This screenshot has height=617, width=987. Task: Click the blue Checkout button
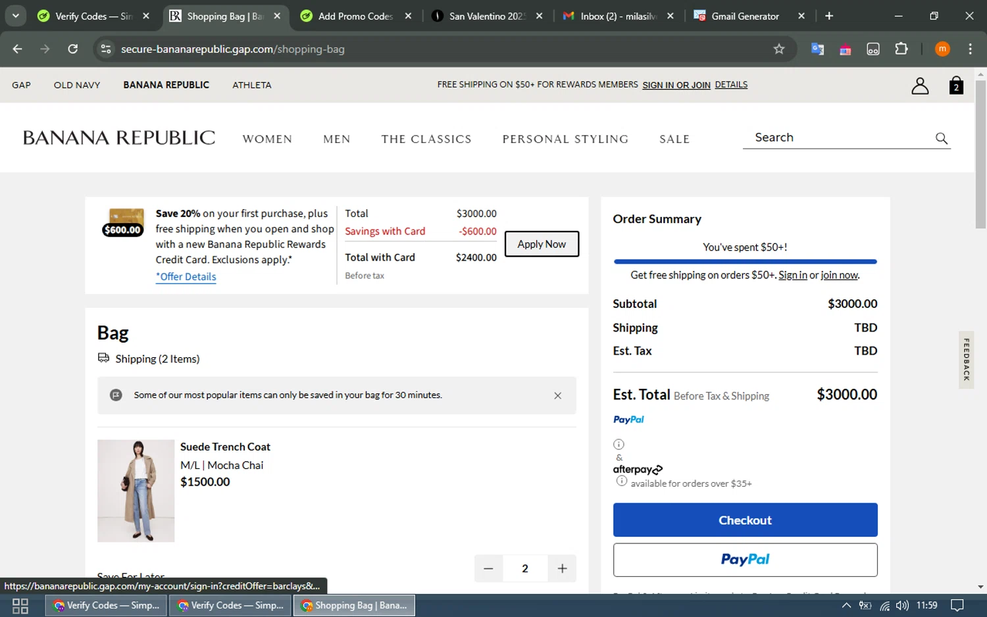pos(745,520)
